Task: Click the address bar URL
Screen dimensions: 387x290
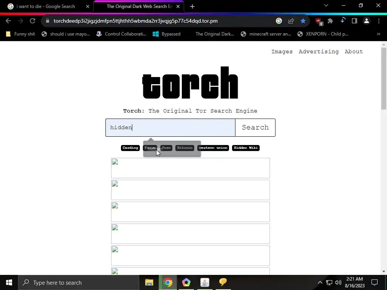Action: pos(136,21)
